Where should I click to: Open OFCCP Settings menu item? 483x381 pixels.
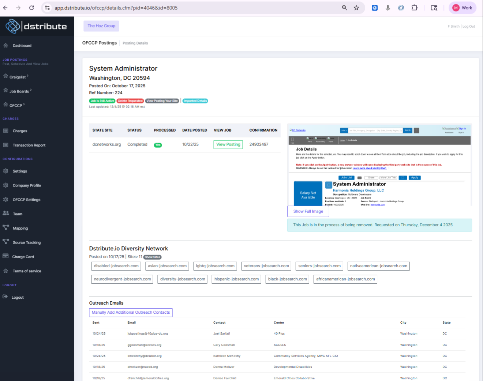click(x=26, y=200)
